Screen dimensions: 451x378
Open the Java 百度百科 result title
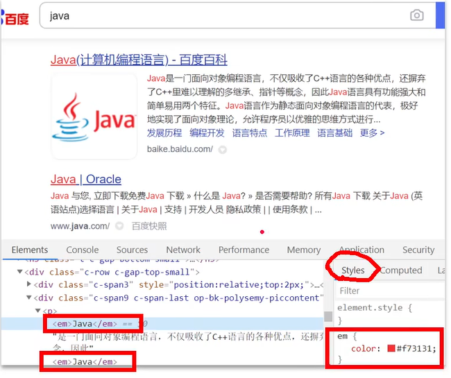pyautogui.click(x=139, y=60)
